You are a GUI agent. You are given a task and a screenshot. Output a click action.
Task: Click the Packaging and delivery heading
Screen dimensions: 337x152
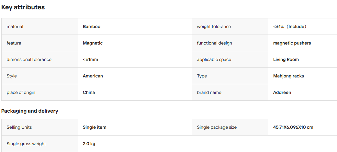[30, 111]
